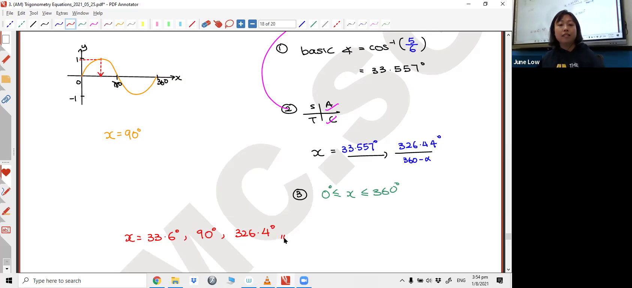The image size is (632, 288).
Task: Select the black straight line tool
Action: (x=33, y=24)
